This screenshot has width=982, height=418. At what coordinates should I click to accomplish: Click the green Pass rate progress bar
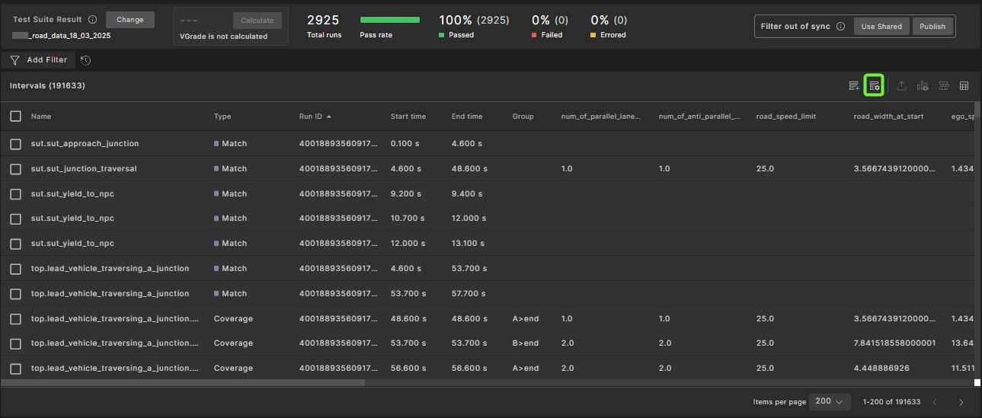point(389,20)
